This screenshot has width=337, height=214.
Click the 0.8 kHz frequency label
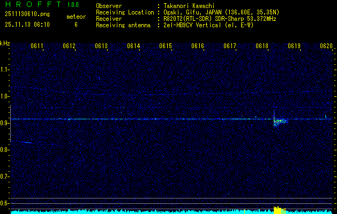(4, 150)
